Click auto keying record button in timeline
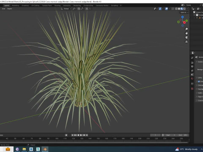203x152 pixels. [66, 135]
